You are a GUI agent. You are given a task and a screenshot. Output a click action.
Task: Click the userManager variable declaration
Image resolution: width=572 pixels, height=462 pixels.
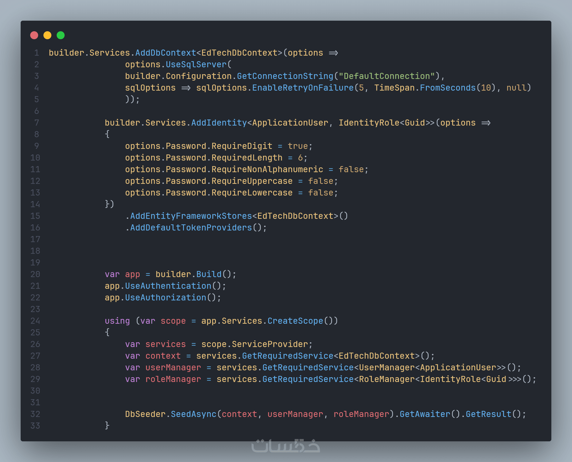(x=173, y=367)
